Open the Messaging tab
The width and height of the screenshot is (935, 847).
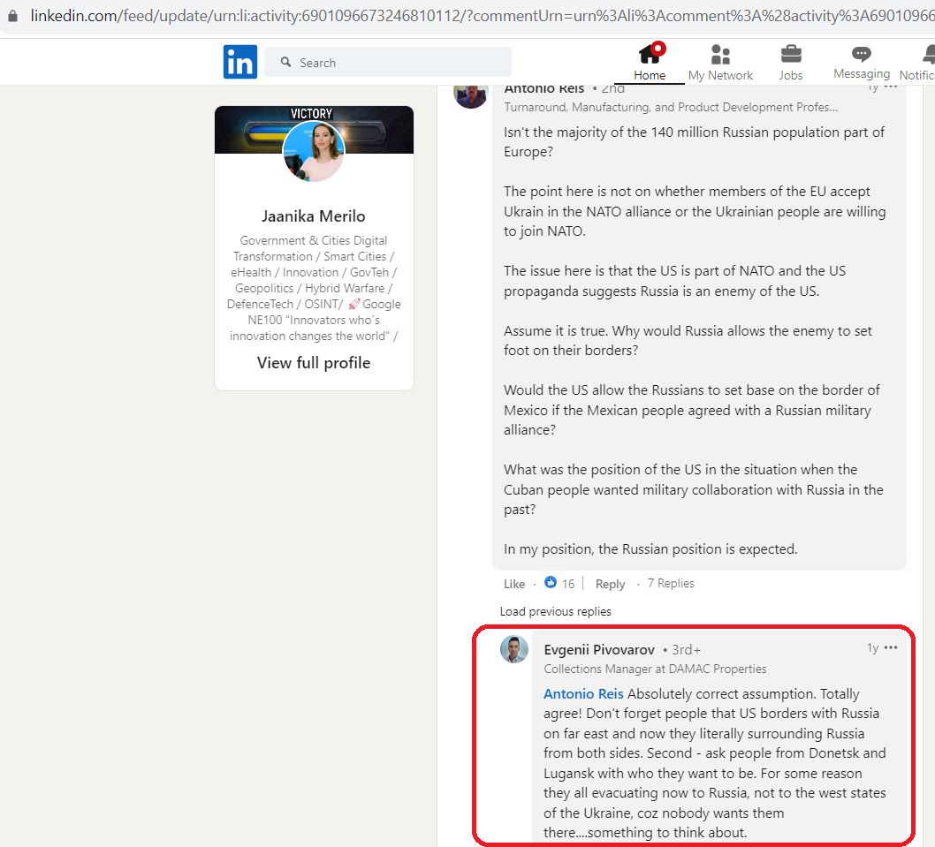[x=861, y=62]
